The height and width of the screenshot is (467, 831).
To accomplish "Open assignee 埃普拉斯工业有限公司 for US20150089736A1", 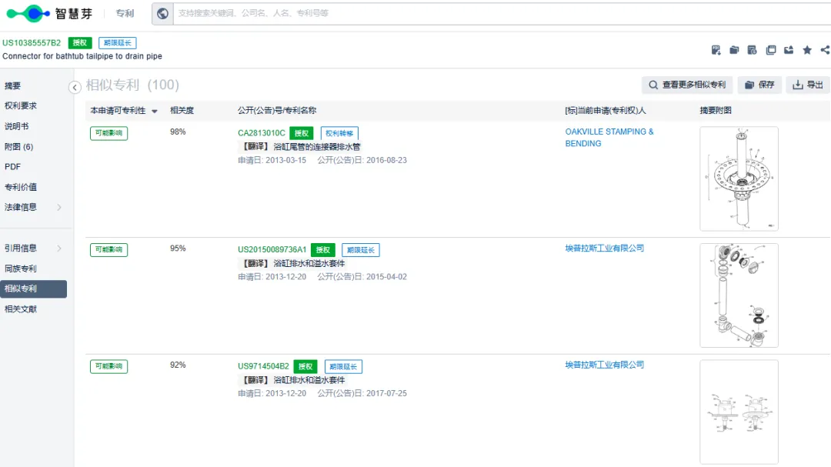I will click(604, 248).
